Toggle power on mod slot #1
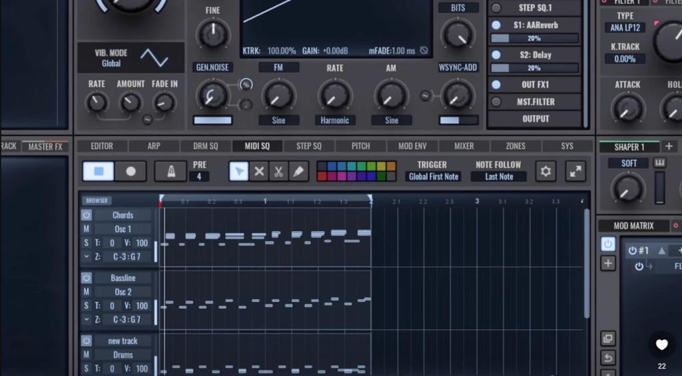682x376 pixels. point(632,250)
